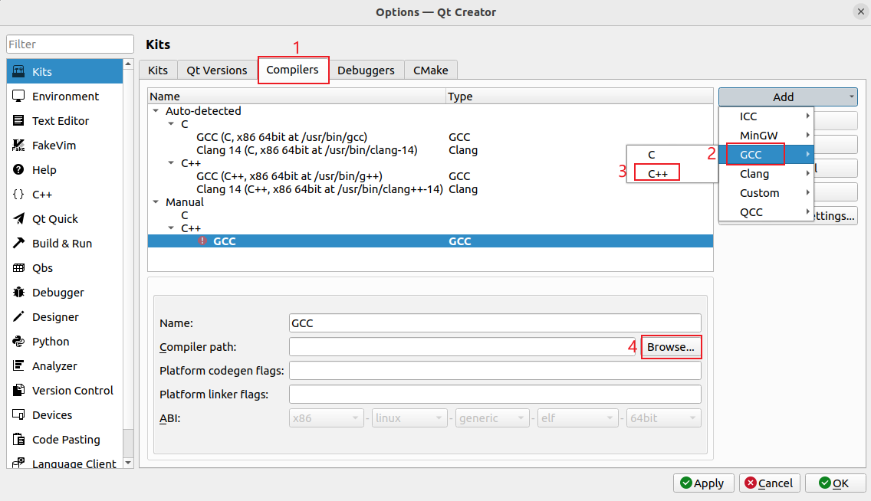Choose ICC from the Add menu
The width and height of the screenshot is (871, 501).
(x=767, y=116)
